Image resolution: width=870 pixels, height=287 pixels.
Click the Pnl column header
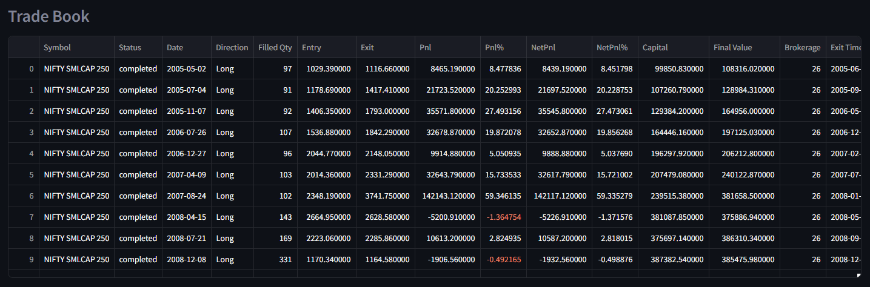(x=447, y=47)
